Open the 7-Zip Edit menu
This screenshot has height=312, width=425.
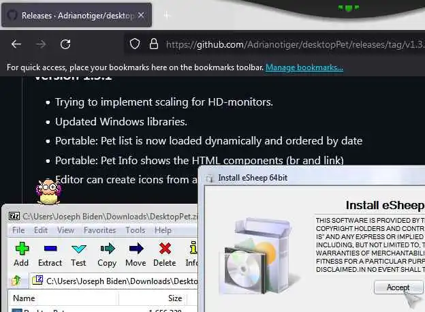[41, 230]
